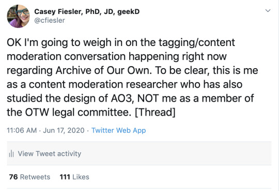
Task: Click the 11:06 AM timestamp
Action: point(22,131)
